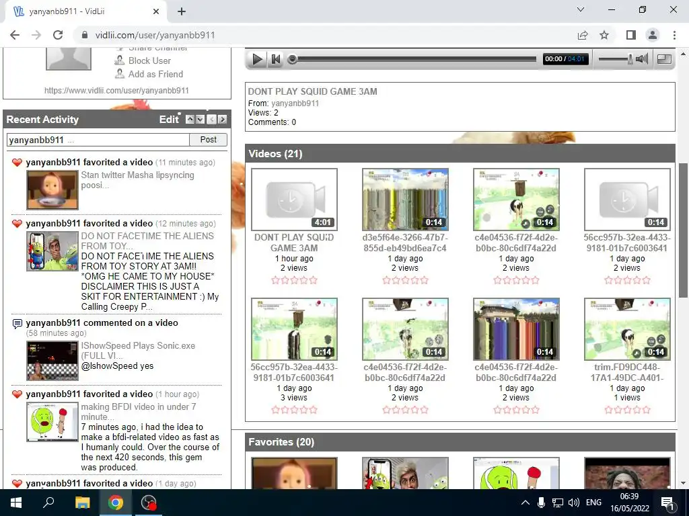
Task: Open DONT PLAY SQUID GAME 3AM grid title
Action: [x=294, y=243]
